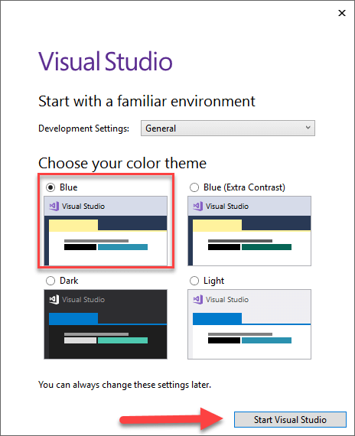Open the Development Settings dropdown
The height and width of the screenshot is (436, 355).
(228, 129)
